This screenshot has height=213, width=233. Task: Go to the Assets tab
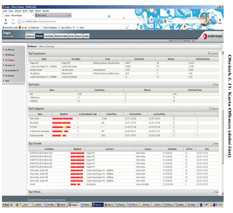pyautogui.click(x=72, y=36)
